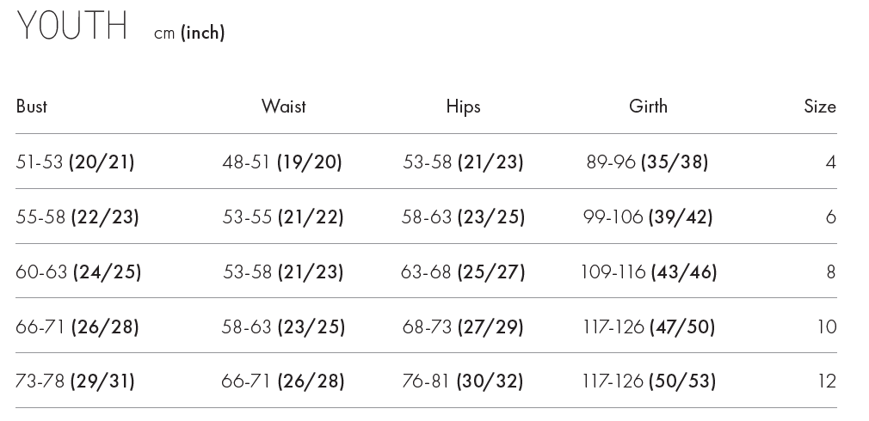Click the Hips column header
The image size is (869, 421).
[x=463, y=107]
